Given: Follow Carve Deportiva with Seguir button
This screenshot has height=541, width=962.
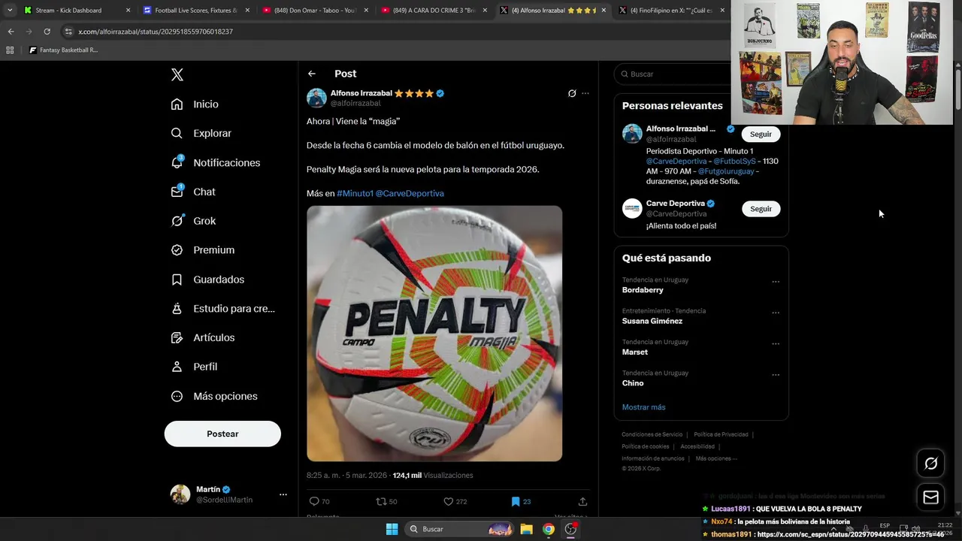Looking at the screenshot, I should click(x=761, y=209).
